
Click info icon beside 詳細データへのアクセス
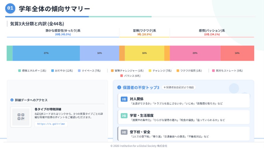pyautogui.click(x=12, y=100)
